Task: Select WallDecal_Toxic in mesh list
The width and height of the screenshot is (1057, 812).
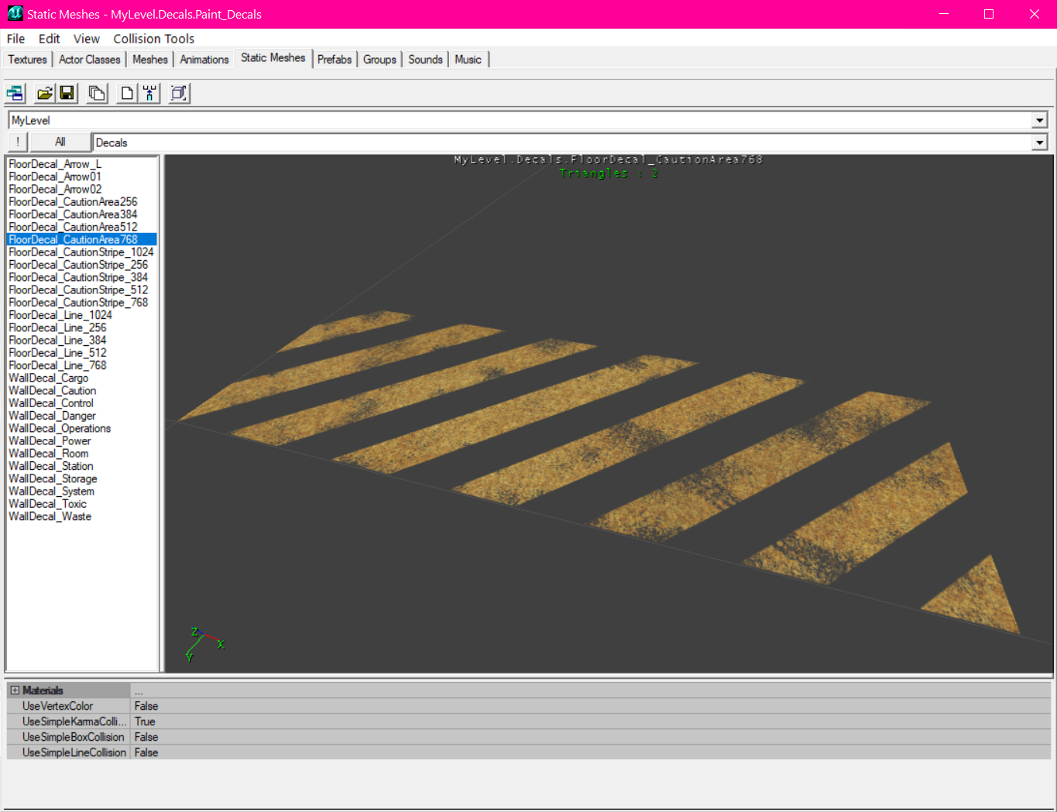Action: point(47,504)
